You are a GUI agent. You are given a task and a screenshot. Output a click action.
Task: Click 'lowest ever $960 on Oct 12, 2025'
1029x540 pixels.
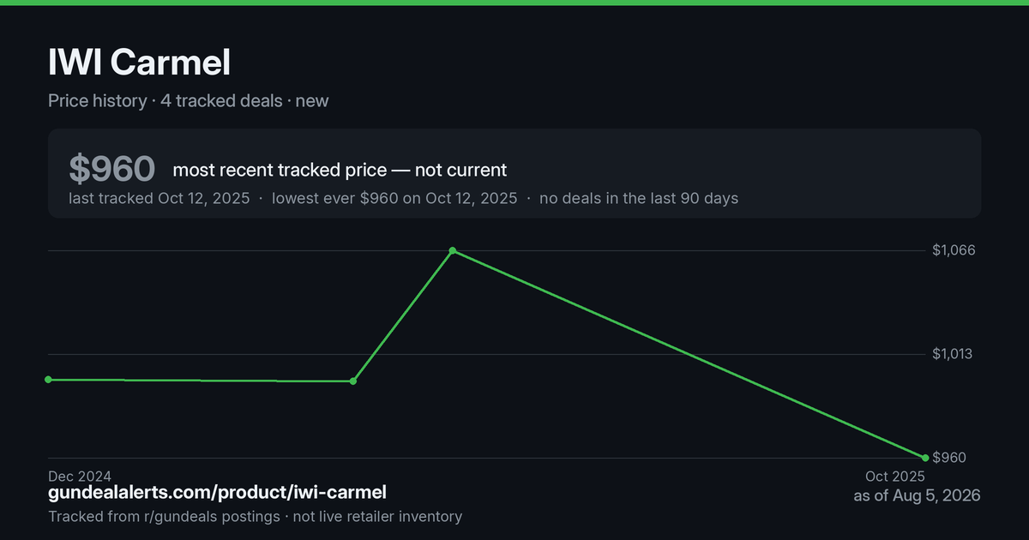(x=394, y=198)
